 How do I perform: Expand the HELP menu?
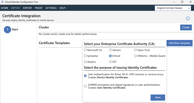tap(63, 8)
